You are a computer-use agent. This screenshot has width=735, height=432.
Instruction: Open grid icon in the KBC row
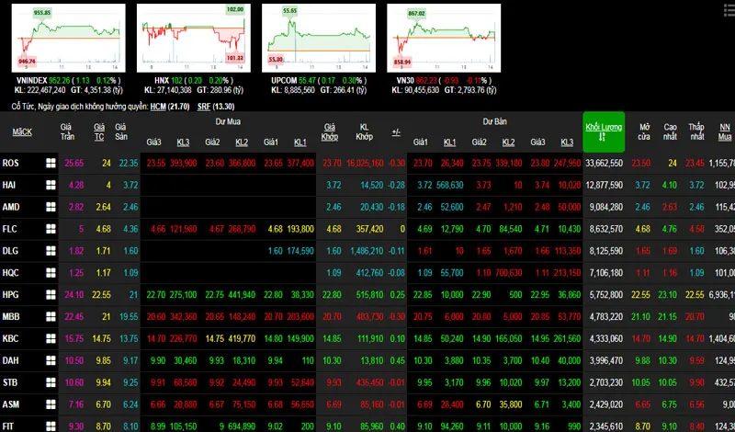click(51, 338)
